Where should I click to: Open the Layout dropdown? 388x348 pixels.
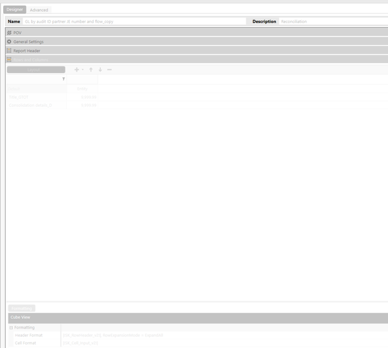point(36,70)
